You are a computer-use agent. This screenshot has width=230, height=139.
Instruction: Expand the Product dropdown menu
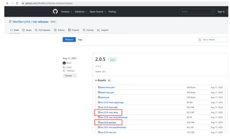pyautogui.click(x=66, y=12)
